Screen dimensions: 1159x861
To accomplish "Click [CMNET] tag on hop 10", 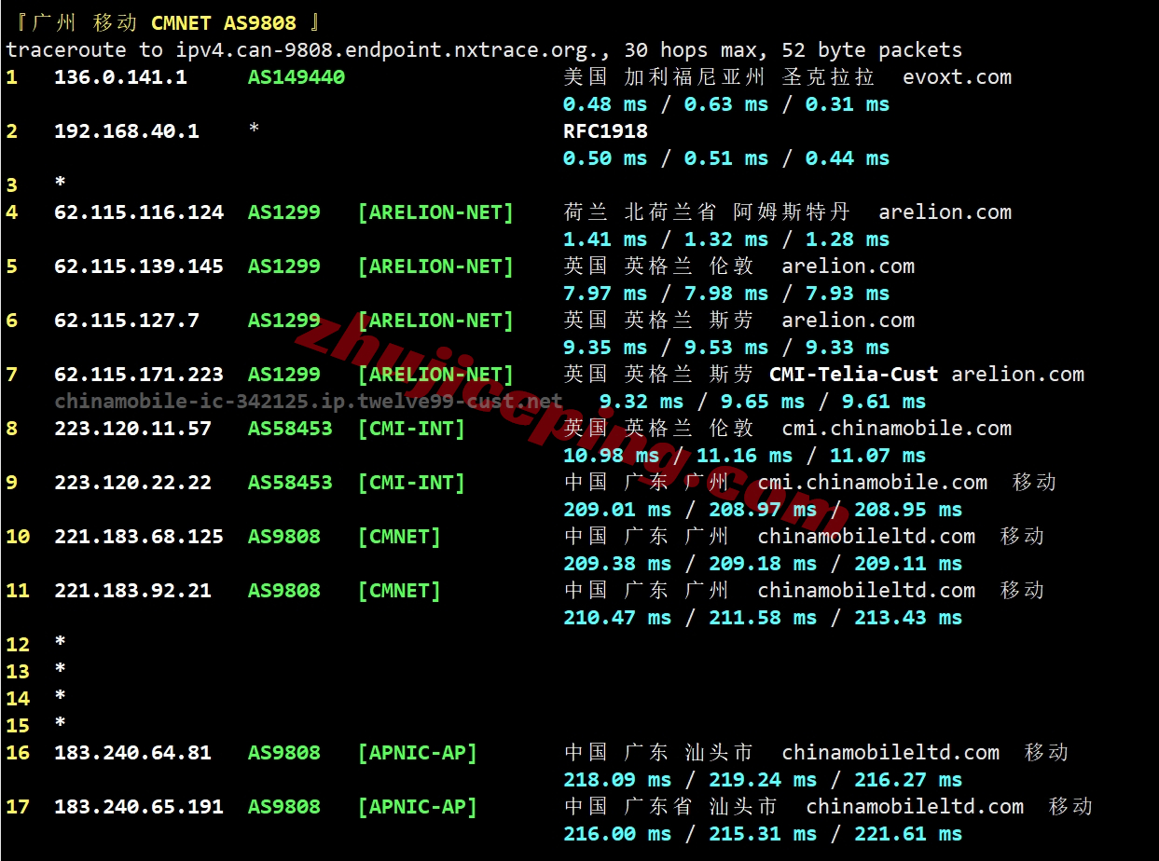I will click(x=399, y=537).
